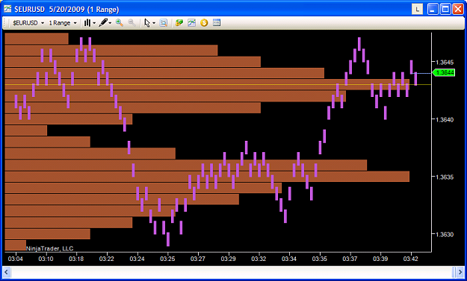The width and height of the screenshot is (467, 281).
Task: Click the zoom out magnifier icon
Action: click(132, 22)
